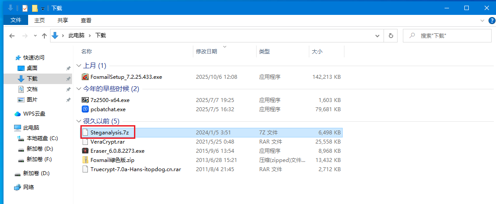Sort files by the 修改日期 column header

[206, 52]
